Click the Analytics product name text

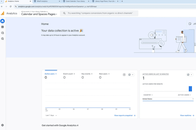click(12, 13)
